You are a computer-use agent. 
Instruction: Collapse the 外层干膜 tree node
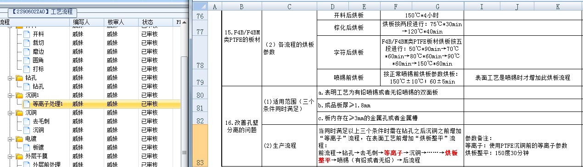pyautogui.click(x=11, y=156)
